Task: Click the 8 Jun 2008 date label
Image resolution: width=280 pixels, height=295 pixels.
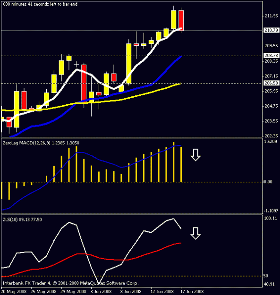Action: 131,292
